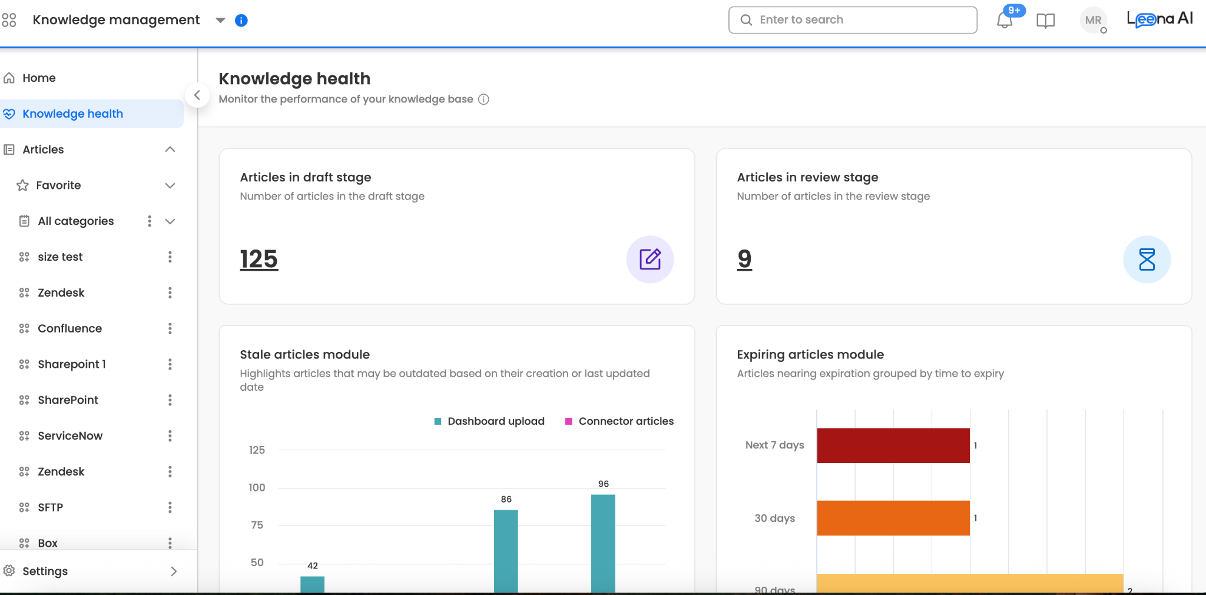Viewport: 1206px width, 595px height.
Task: Toggle the Dashboard upload legend item
Action: 489,421
